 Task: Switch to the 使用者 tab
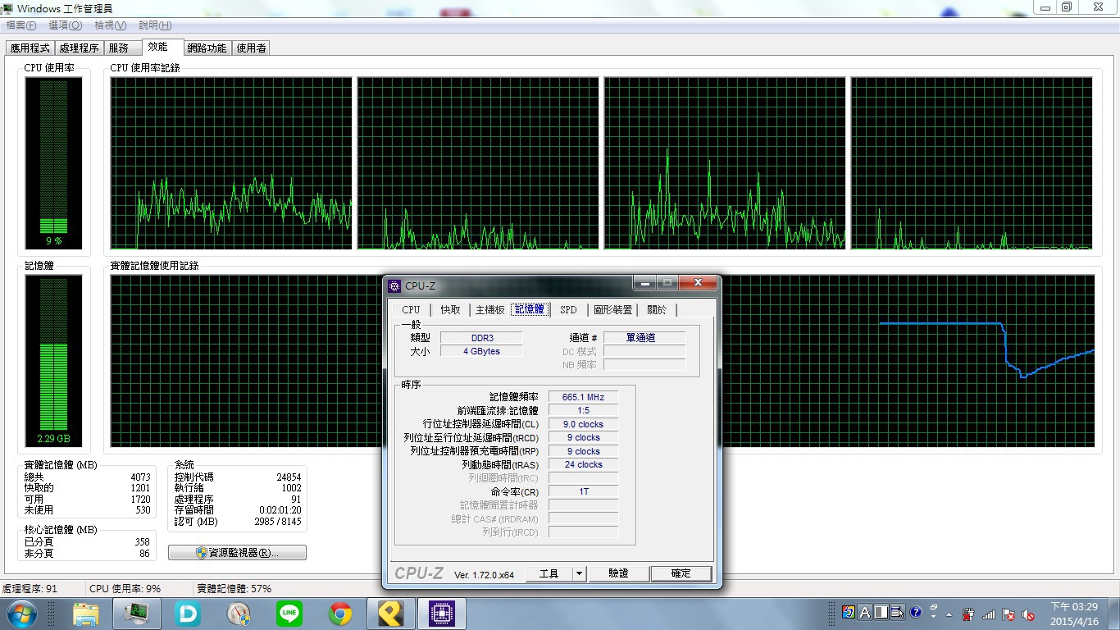pyautogui.click(x=252, y=48)
